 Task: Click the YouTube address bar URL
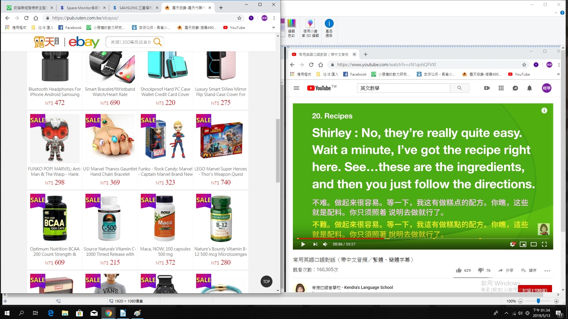click(386, 65)
